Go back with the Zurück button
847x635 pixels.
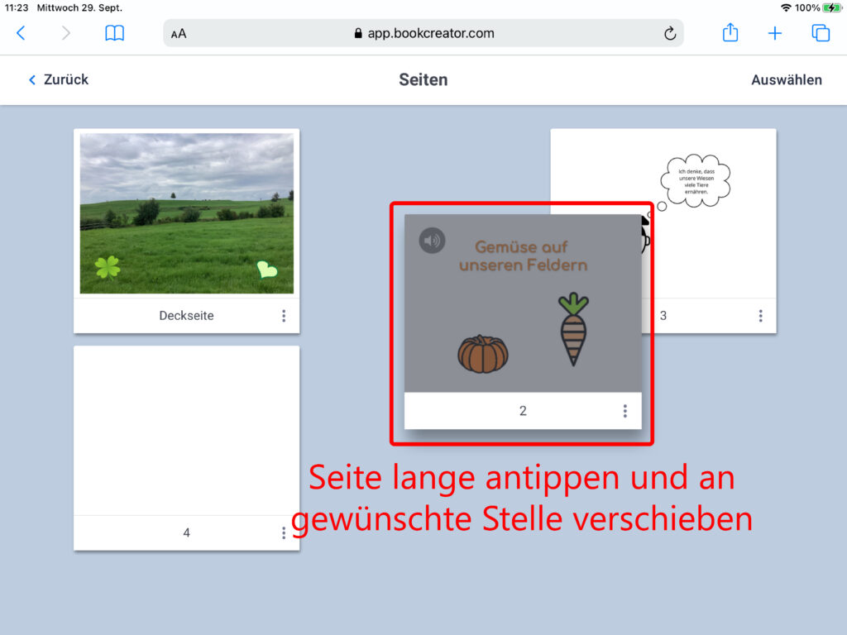click(59, 80)
